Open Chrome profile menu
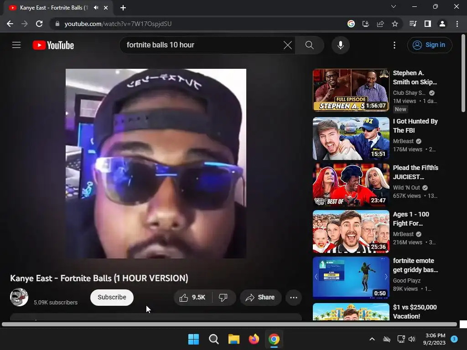This screenshot has width=467, height=350. 442,24
